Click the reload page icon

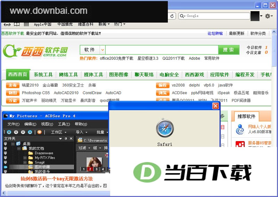[172, 16]
